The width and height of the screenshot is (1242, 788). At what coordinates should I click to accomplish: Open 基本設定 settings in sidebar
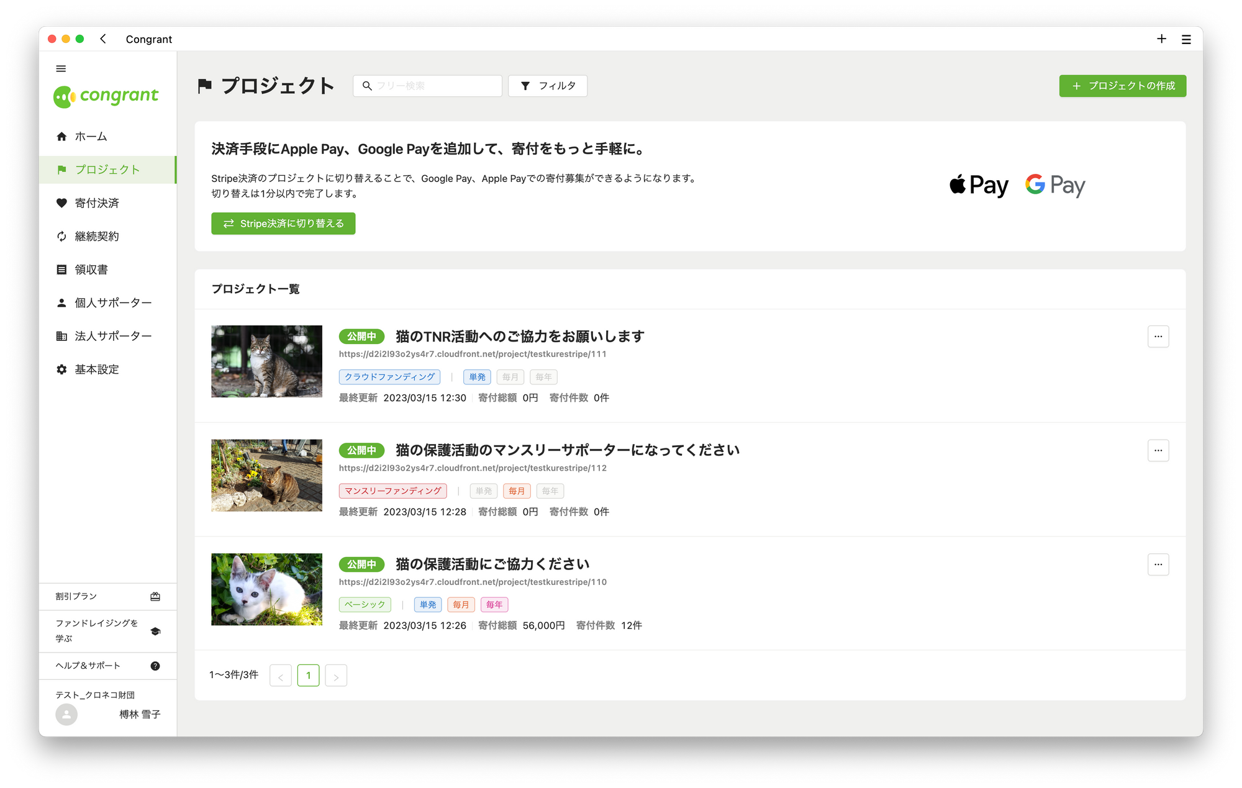(97, 369)
